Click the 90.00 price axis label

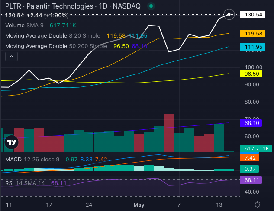coord(252,85)
